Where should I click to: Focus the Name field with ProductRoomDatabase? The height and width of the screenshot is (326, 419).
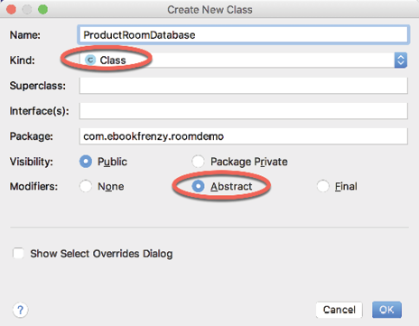(244, 35)
